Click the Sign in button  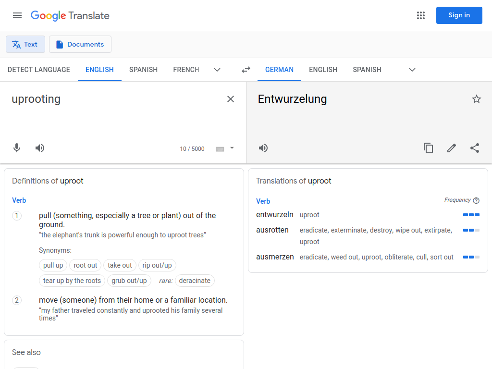459,15
